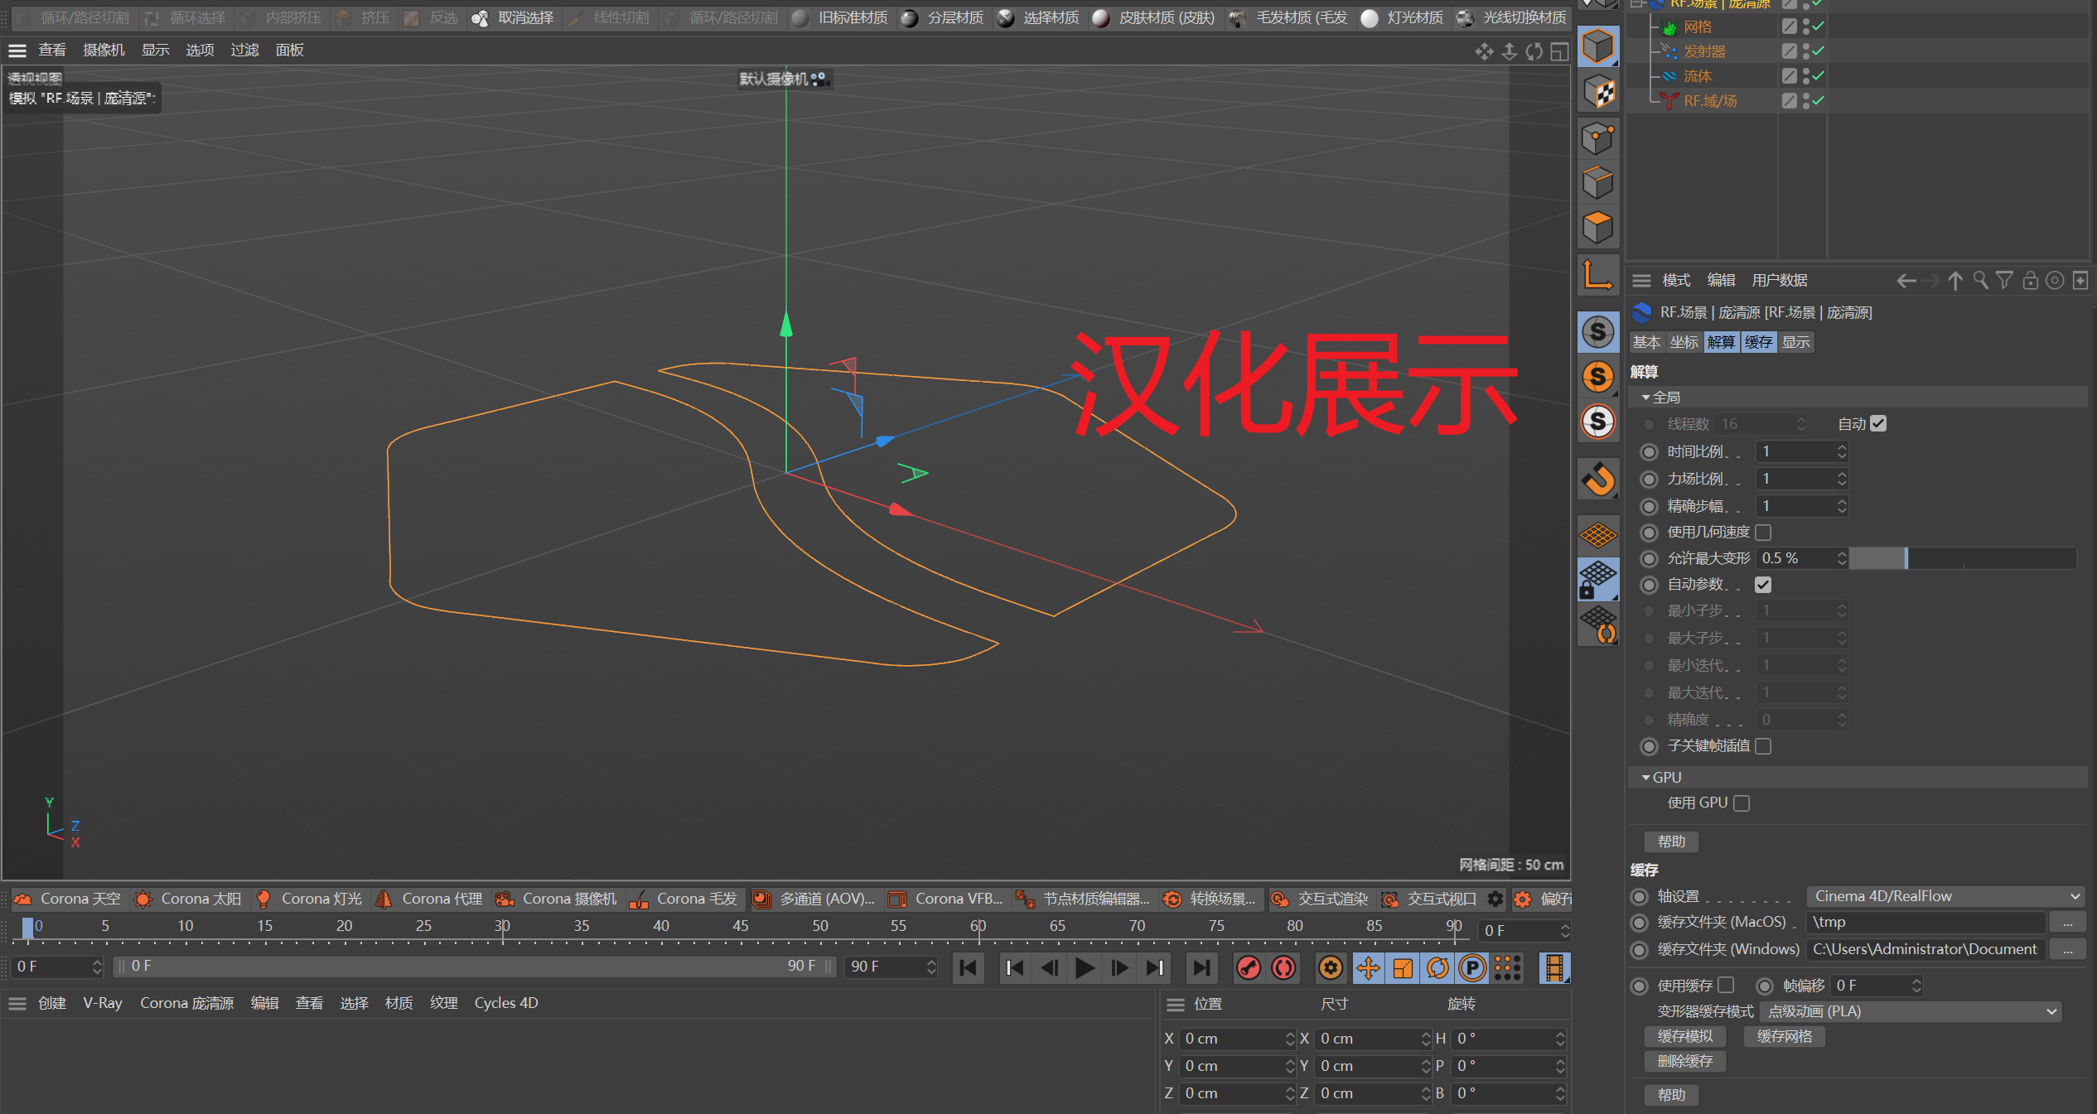Open the render film strip icon
Image resolution: width=2097 pixels, height=1114 pixels.
1554,967
